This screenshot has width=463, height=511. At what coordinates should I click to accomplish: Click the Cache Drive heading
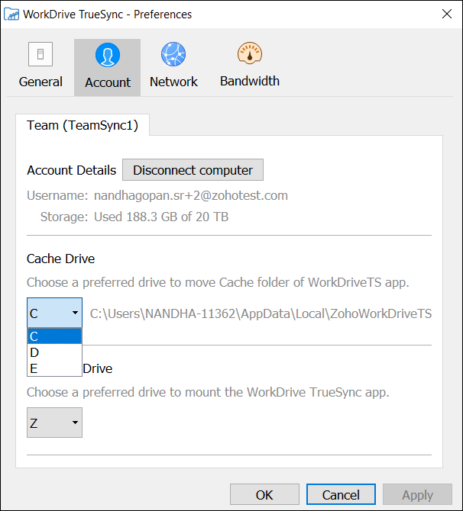[60, 259]
